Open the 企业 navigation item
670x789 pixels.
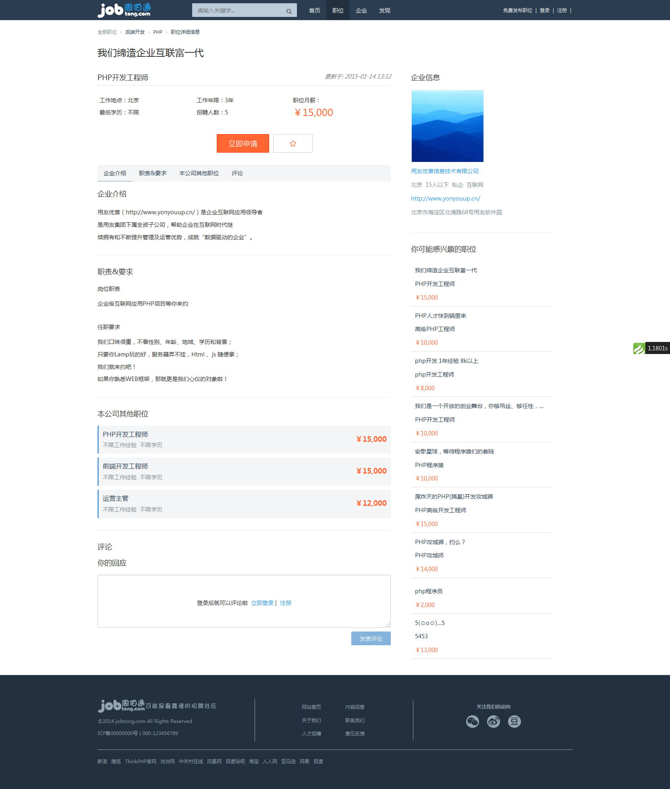(x=361, y=10)
